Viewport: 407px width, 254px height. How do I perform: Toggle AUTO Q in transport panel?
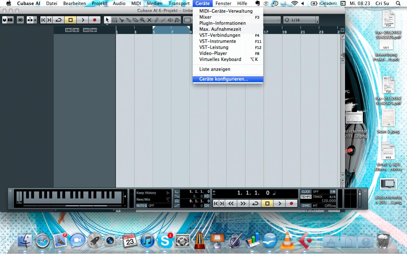(142, 206)
